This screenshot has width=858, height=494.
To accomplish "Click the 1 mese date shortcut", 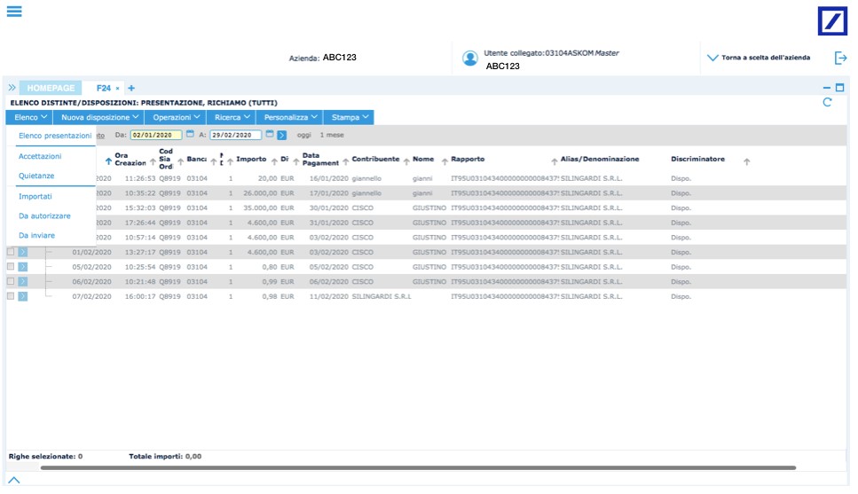I will point(332,135).
